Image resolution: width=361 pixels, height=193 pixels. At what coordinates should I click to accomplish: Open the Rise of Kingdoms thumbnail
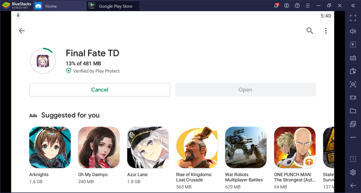(x=197, y=147)
